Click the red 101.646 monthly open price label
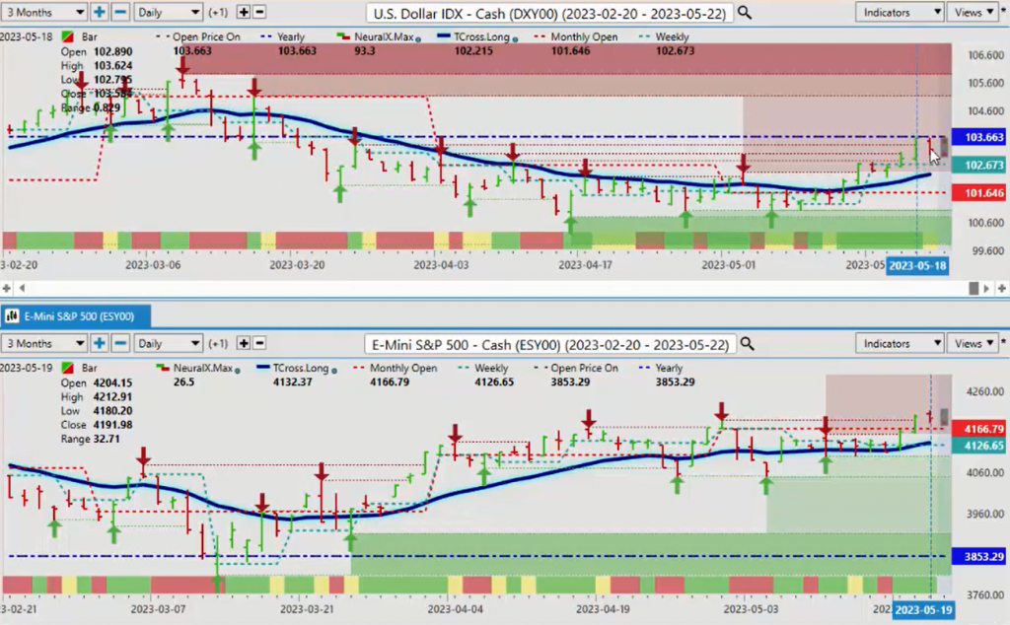This screenshot has height=625, width=1010. click(979, 192)
